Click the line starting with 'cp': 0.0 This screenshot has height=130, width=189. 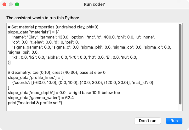tap(46, 42)
